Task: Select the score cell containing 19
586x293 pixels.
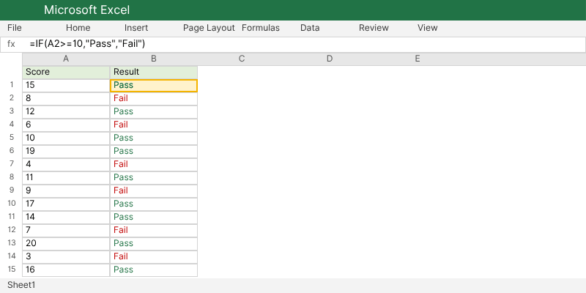Action: (x=66, y=152)
